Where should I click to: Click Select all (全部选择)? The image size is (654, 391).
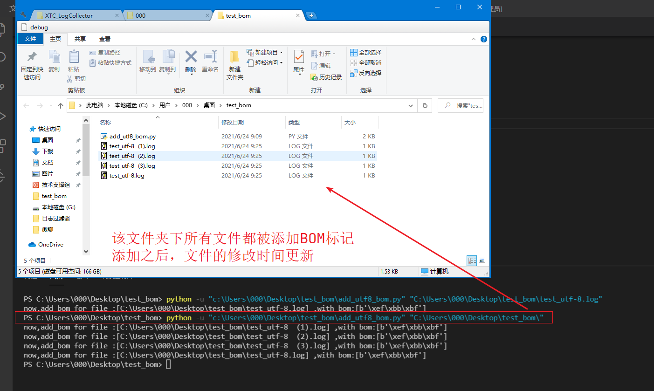(366, 52)
